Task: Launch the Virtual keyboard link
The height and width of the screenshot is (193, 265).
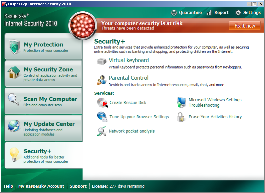Action: point(129,60)
